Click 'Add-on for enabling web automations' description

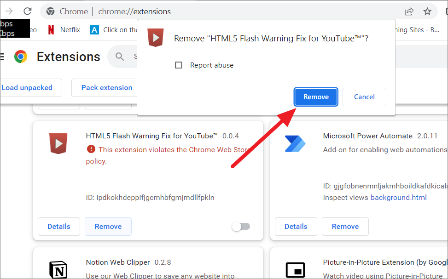[x=385, y=149]
